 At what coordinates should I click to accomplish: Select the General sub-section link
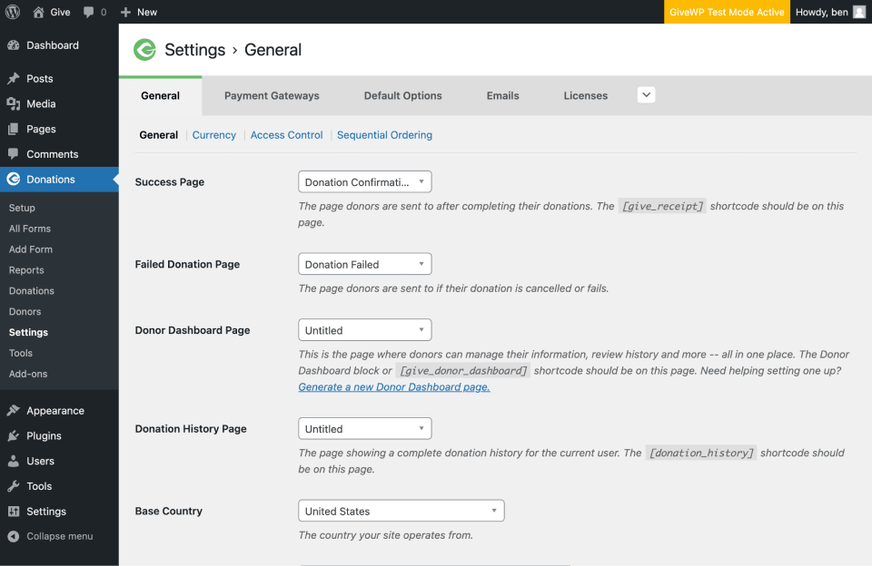coord(158,135)
